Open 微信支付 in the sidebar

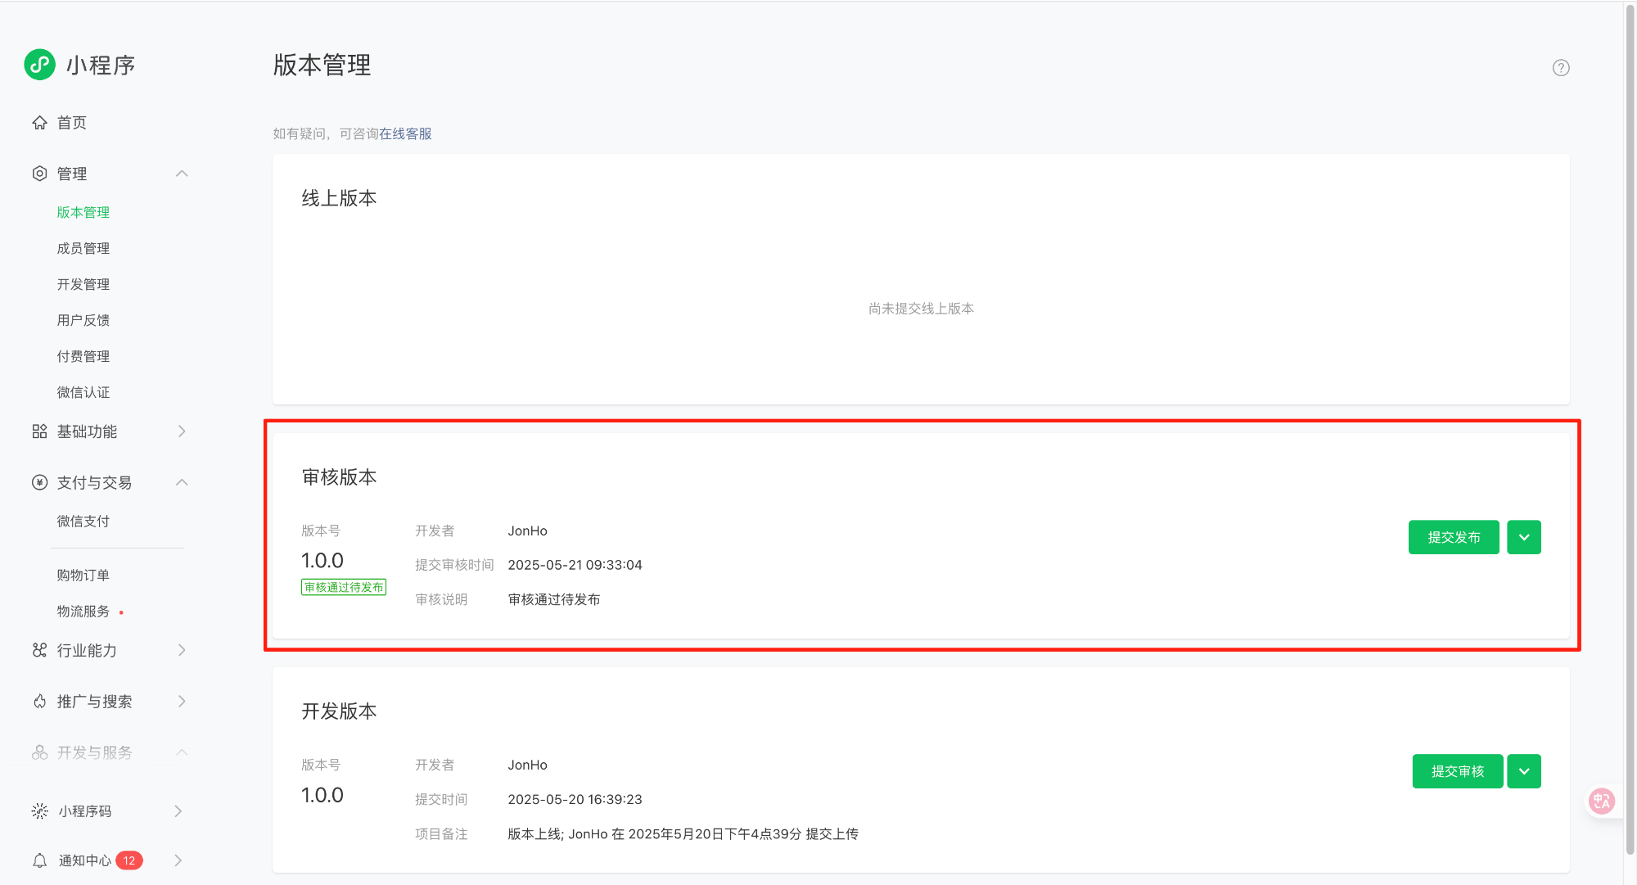point(83,521)
